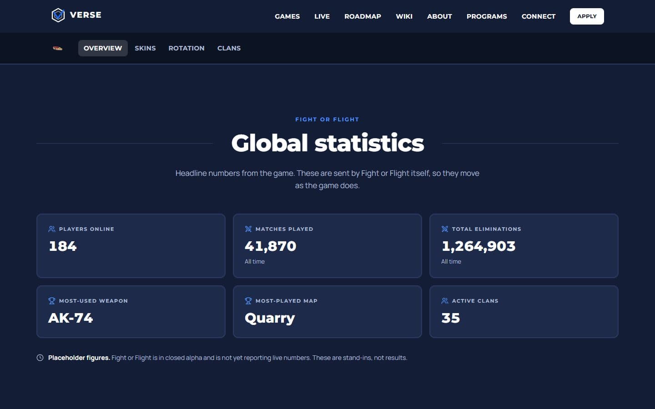Click the Active Clans label
The height and width of the screenshot is (409, 655).
(475, 301)
